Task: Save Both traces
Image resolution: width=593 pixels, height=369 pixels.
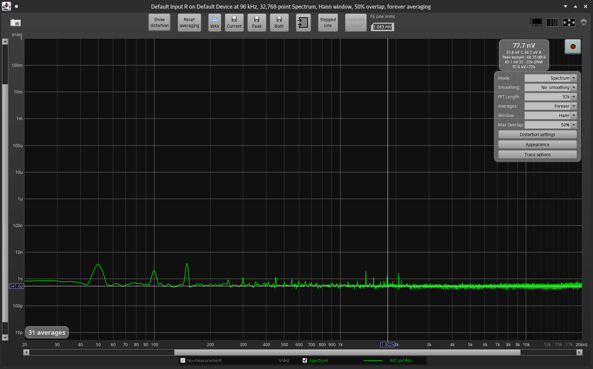Action: point(279,22)
